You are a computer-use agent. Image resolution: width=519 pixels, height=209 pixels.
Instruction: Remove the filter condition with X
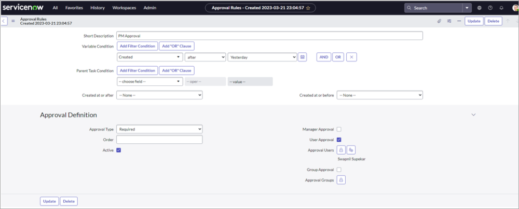click(351, 57)
